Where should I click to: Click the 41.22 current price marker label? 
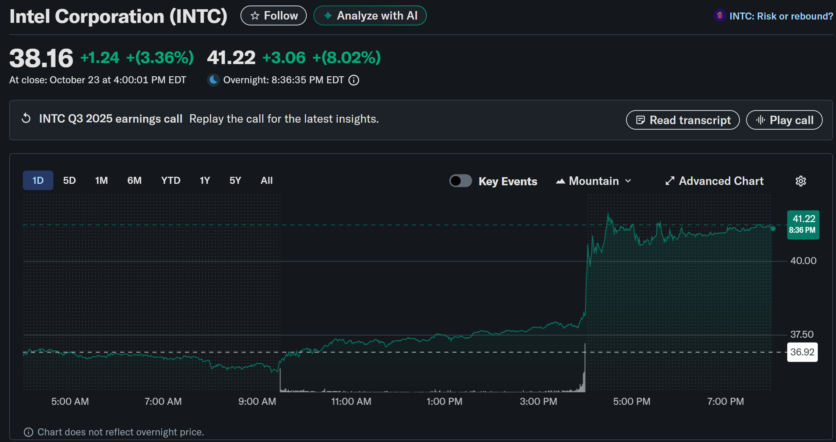tap(803, 224)
